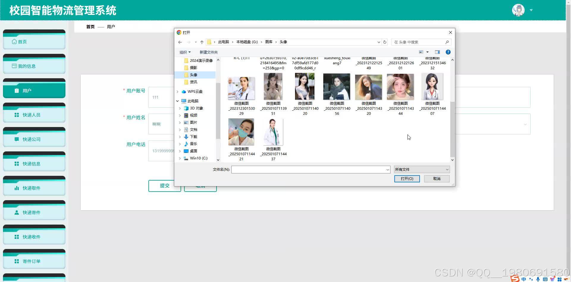571x282 pixels.
Task: Select the WPS云盘 cloud item
Action: pos(192,92)
